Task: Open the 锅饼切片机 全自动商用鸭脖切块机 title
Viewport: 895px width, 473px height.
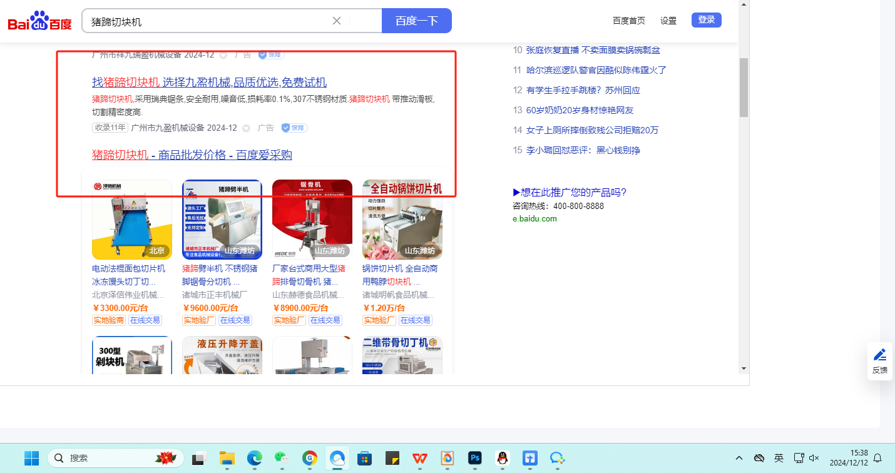Action: [400, 275]
